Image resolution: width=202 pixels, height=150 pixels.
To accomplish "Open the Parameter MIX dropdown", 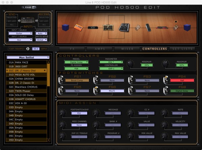I will pyautogui.click(x=111, y=62).
